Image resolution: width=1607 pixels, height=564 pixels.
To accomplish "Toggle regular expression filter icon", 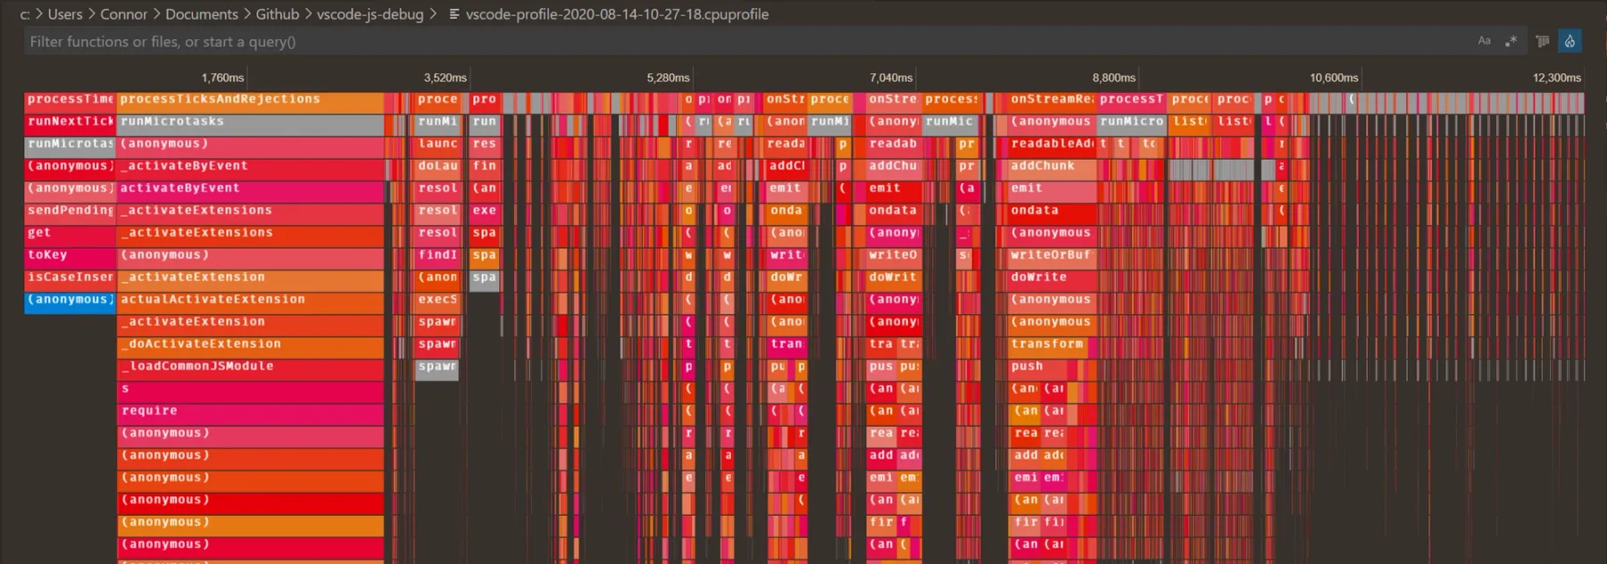I will point(1511,41).
